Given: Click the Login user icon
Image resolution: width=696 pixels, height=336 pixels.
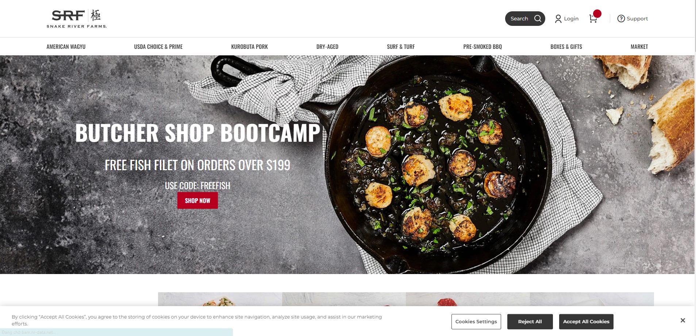Looking at the screenshot, I should click(558, 19).
